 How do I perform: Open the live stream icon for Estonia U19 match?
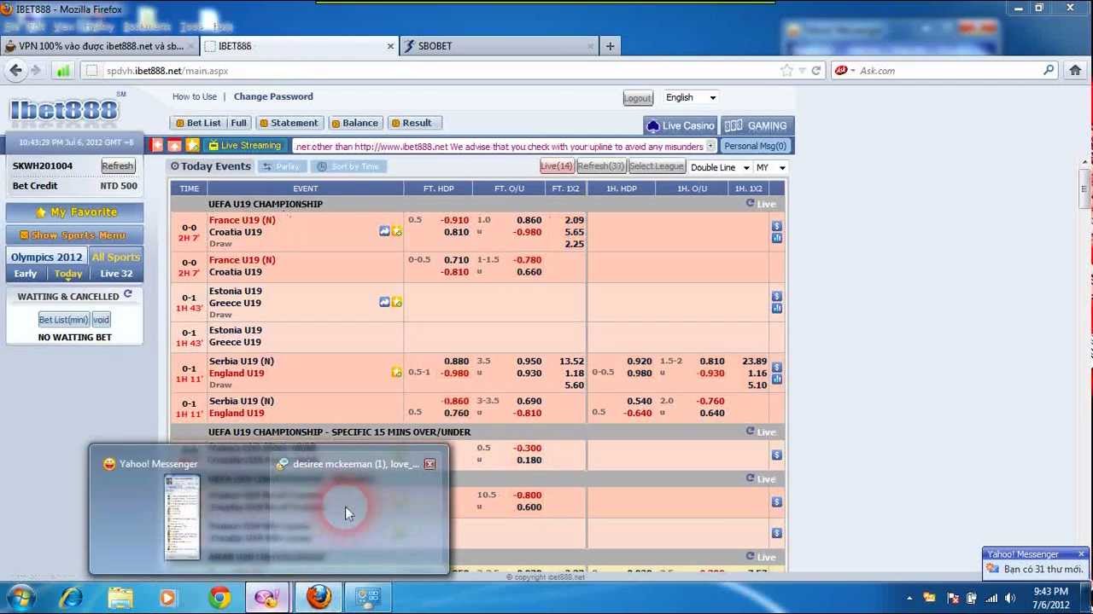pos(384,302)
